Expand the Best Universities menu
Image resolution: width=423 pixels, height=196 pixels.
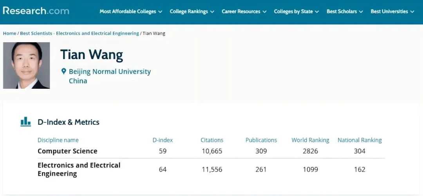pos(392,12)
